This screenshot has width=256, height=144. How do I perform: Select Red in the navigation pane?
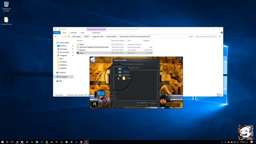60,81
